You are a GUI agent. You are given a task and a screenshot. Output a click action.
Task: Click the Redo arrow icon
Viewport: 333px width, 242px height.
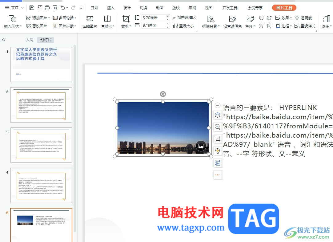(x=74, y=8)
